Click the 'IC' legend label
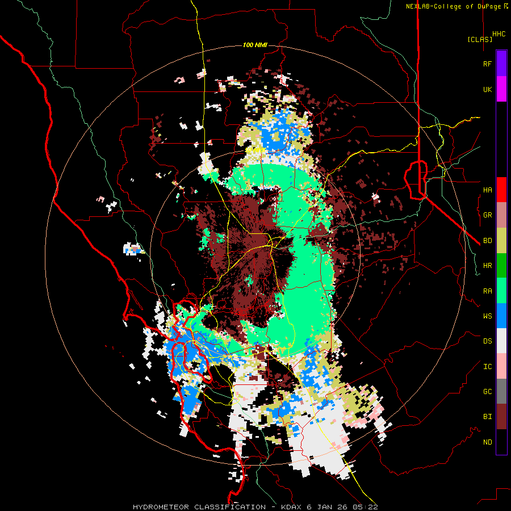511x511 pixels. [x=487, y=367]
